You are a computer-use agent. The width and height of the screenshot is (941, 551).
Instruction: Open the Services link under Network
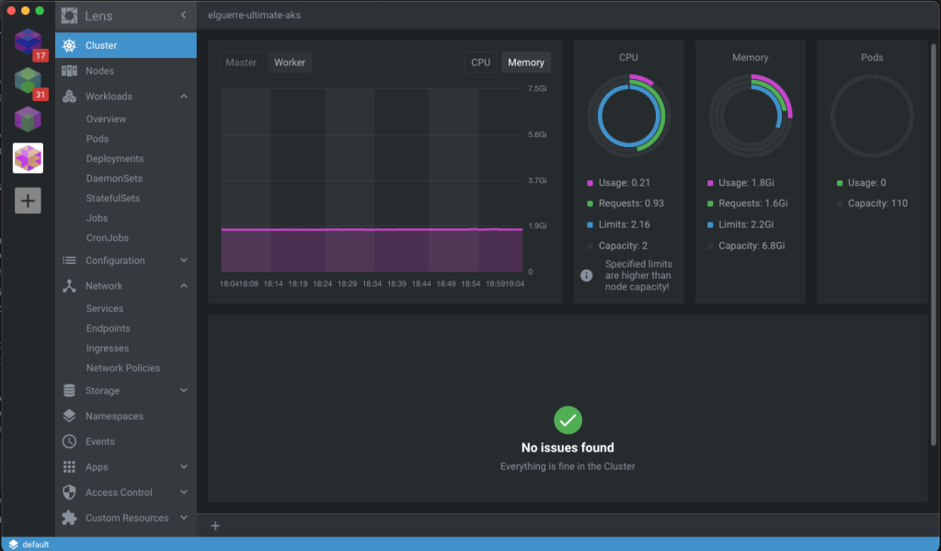(x=105, y=308)
